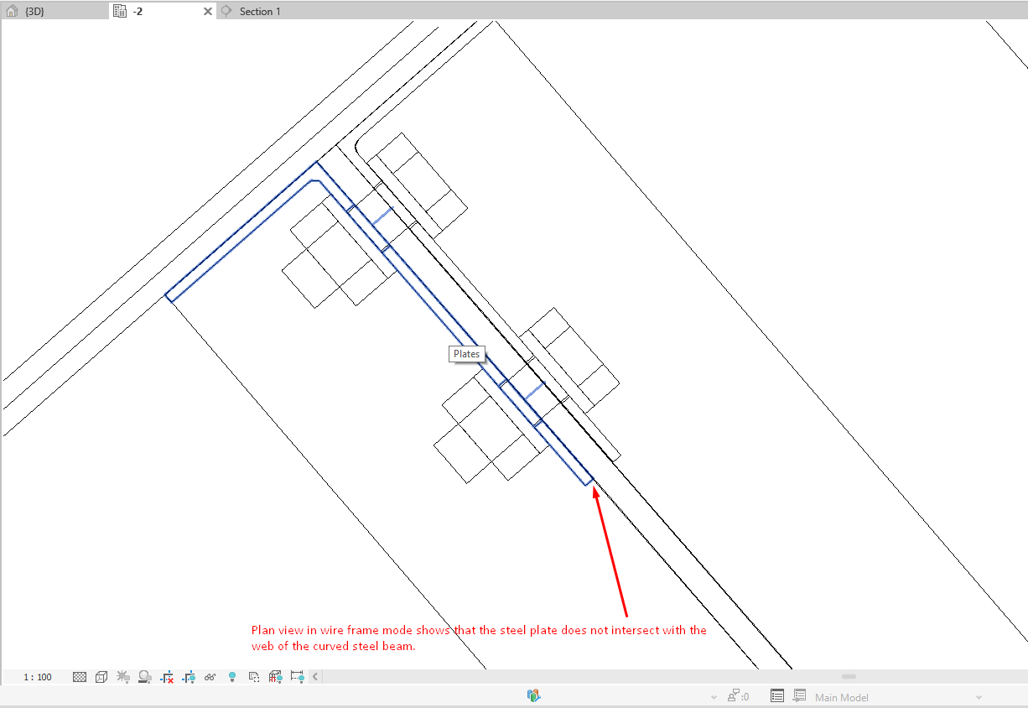Toggle the Sun Path on/off

(123, 677)
